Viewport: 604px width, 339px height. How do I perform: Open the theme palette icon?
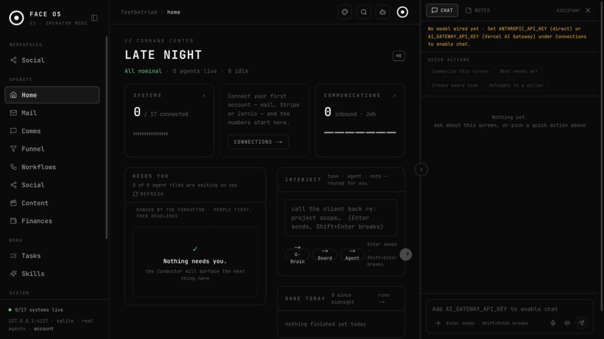pyautogui.click(x=345, y=12)
